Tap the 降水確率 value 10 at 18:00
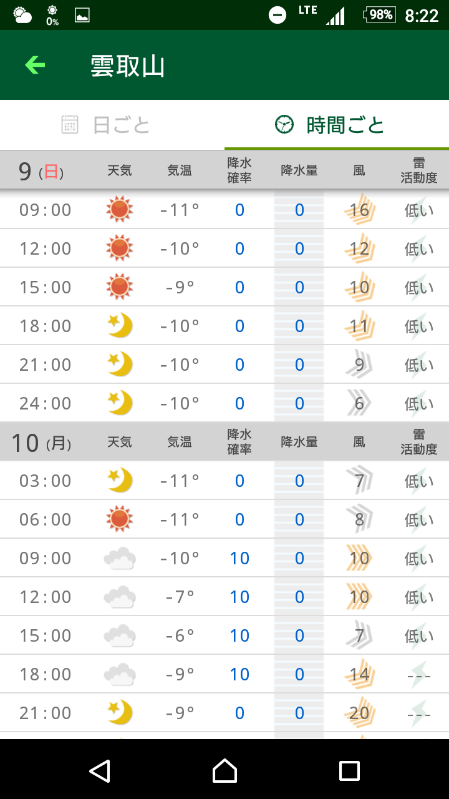 [x=239, y=674]
